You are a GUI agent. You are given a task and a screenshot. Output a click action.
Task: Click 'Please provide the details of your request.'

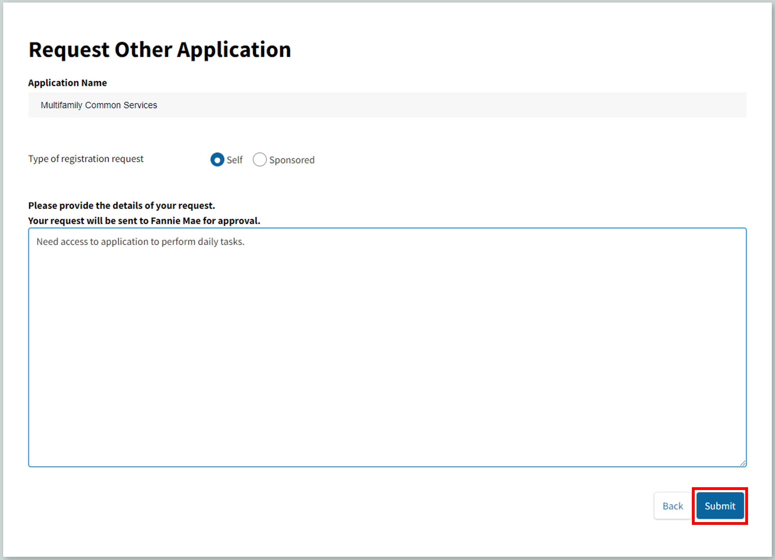click(x=122, y=205)
